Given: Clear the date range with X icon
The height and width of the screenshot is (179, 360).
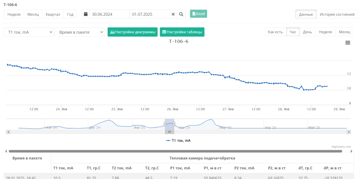Looking at the screenshot, I should (173, 14).
